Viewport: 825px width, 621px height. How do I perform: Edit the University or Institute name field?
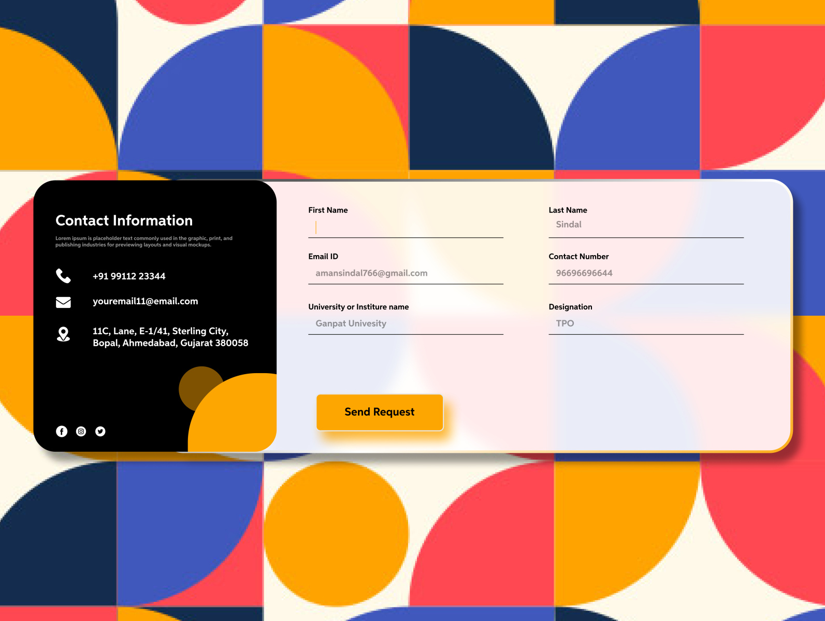[406, 324]
